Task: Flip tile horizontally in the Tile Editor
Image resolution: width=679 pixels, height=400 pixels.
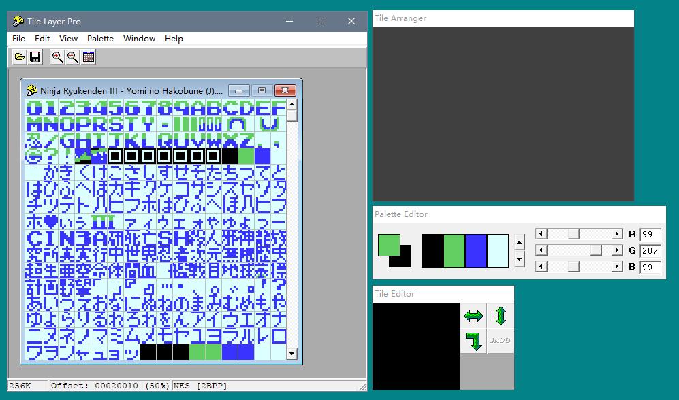Action: pyautogui.click(x=474, y=316)
